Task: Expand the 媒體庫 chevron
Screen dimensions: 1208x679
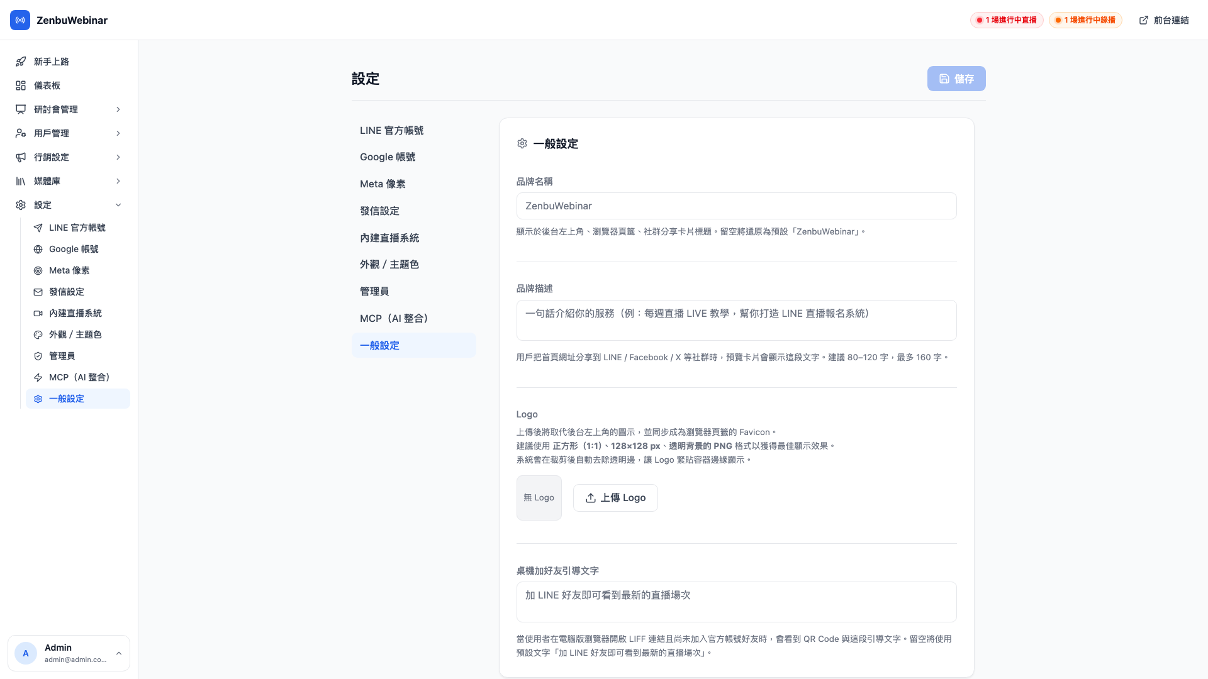Action: 118,181
